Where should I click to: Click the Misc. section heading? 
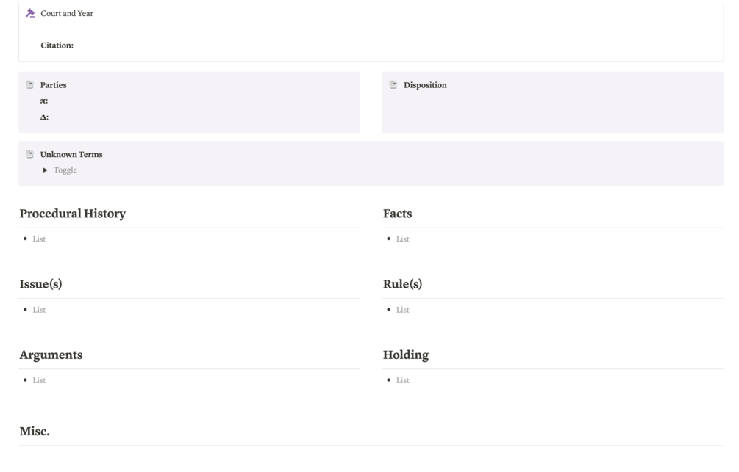(35, 432)
